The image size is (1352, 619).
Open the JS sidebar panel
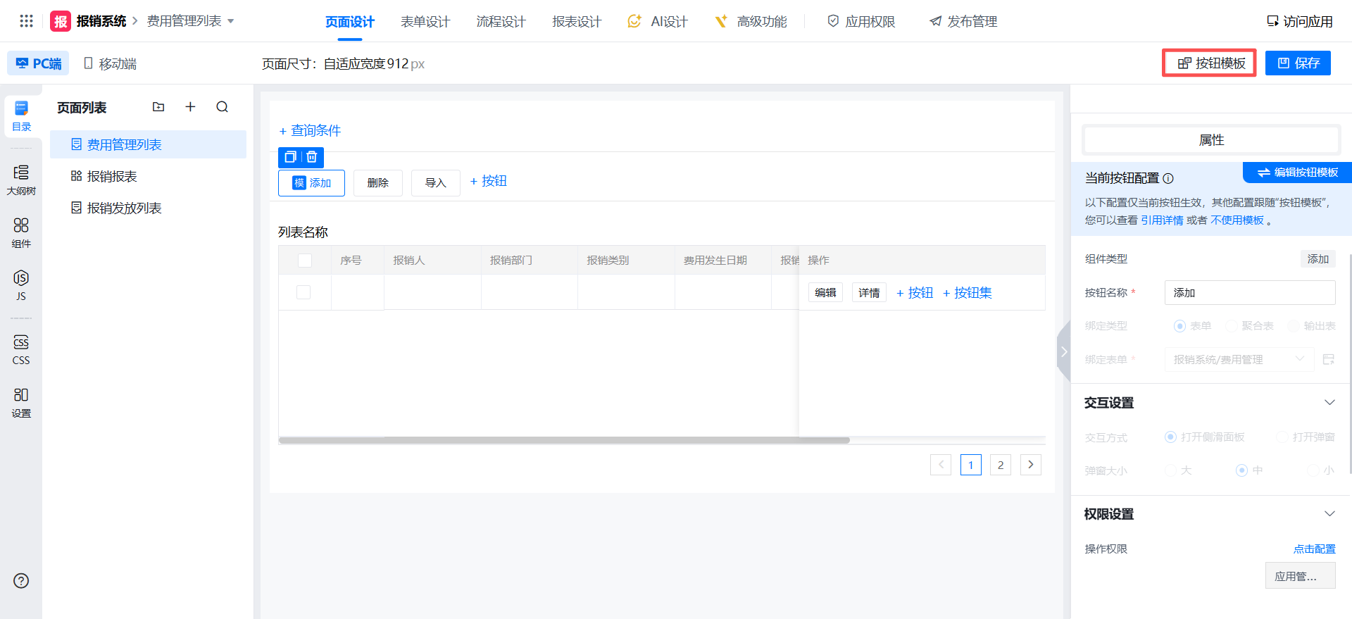click(x=21, y=285)
